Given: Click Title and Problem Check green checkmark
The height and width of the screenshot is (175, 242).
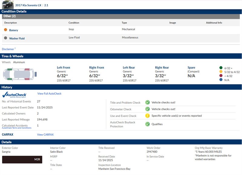Looking at the screenshot, I should [x=147, y=103].
